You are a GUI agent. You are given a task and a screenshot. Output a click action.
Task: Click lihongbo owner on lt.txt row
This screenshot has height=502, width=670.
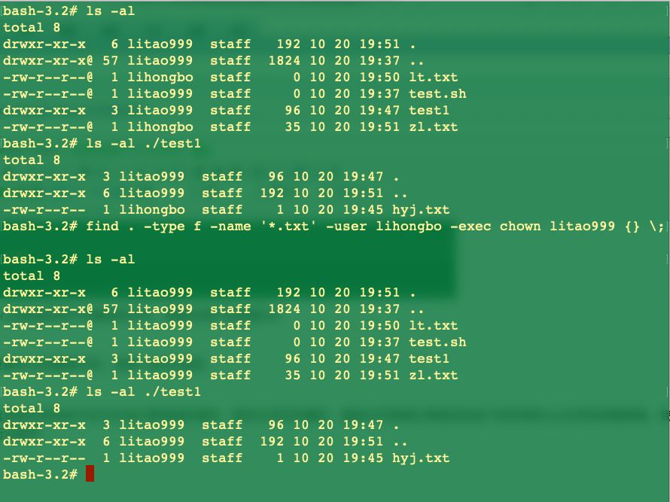[x=160, y=77]
